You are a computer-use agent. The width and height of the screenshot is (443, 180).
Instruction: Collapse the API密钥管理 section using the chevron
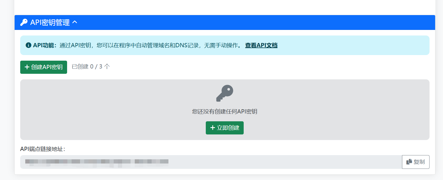coord(75,22)
